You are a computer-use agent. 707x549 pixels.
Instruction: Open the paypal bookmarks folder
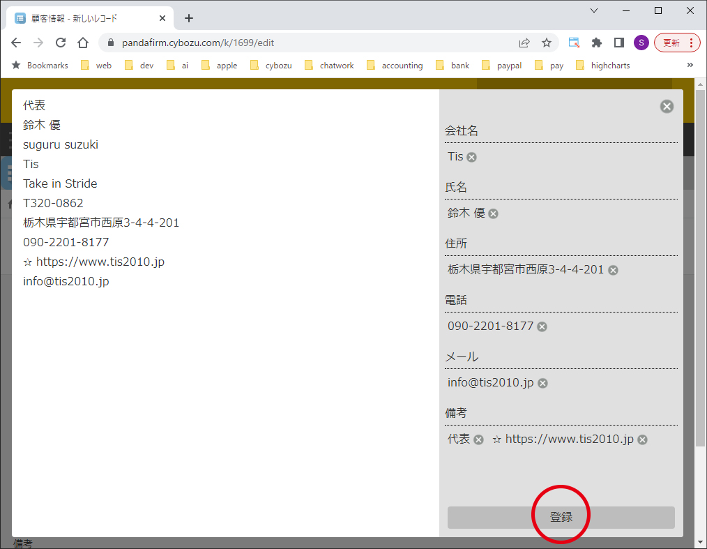pos(502,66)
